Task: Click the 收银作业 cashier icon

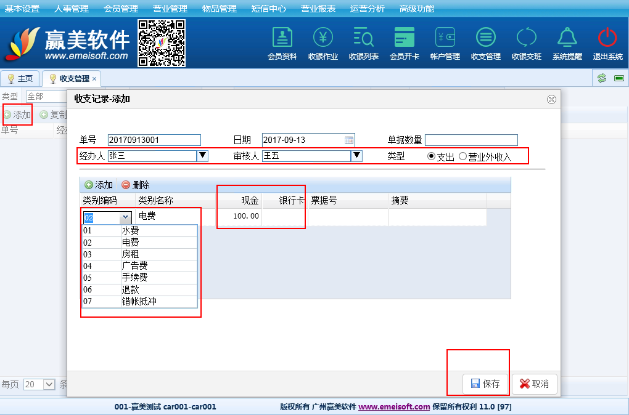Action: coord(323,38)
